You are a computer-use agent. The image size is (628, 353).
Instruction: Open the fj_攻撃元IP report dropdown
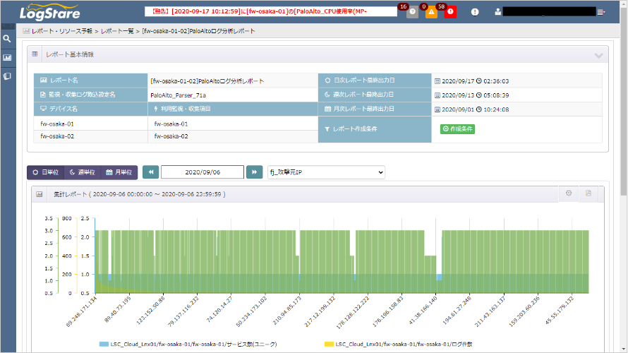326,172
